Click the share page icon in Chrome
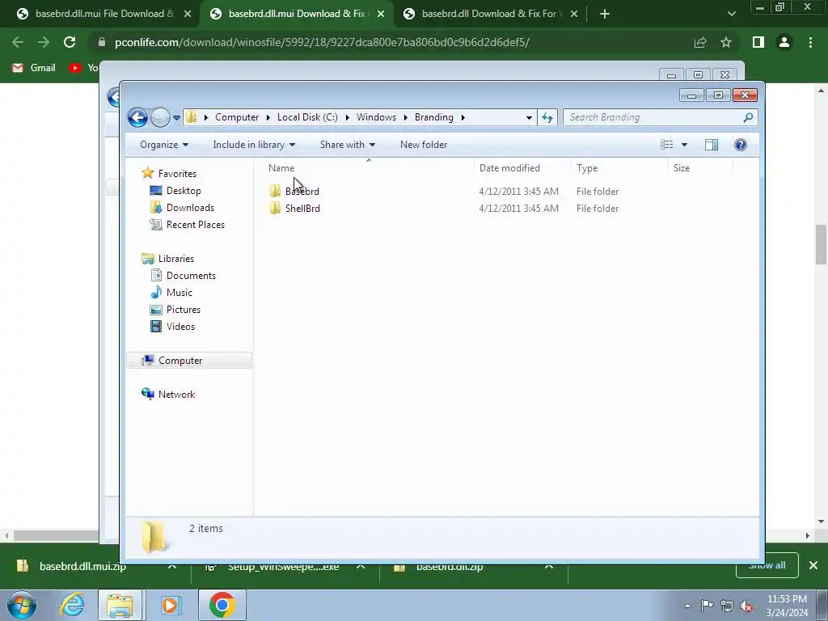Image resolution: width=828 pixels, height=621 pixels. point(700,42)
